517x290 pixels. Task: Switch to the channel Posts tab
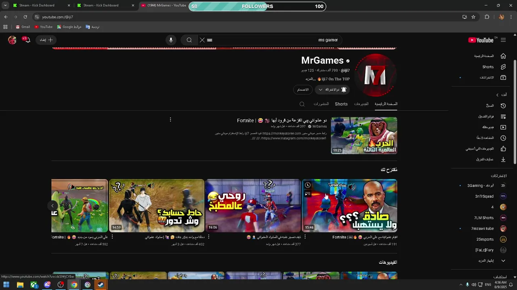click(321, 104)
